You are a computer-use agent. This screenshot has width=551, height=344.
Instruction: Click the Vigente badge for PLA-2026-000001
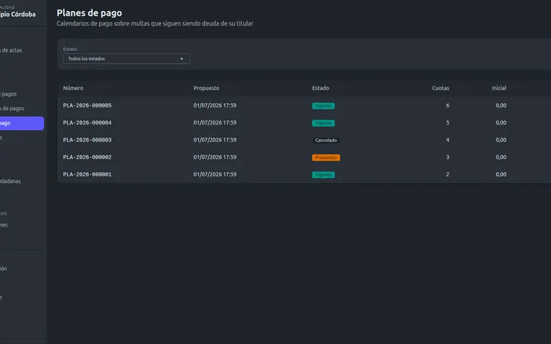pyautogui.click(x=323, y=175)
